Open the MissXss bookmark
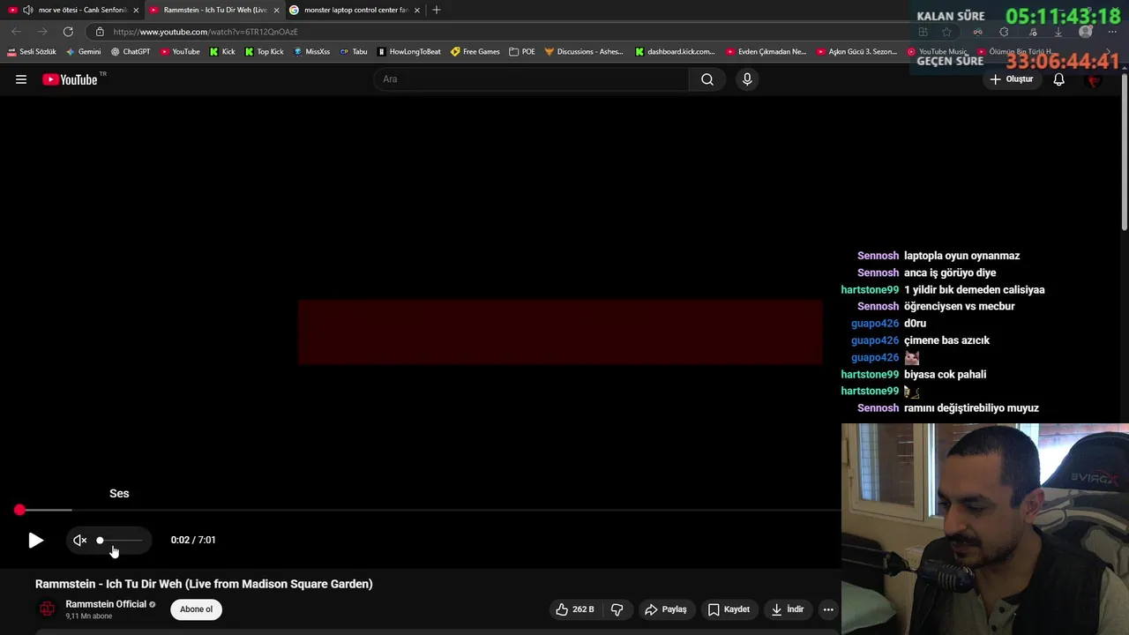 (311, 51)
